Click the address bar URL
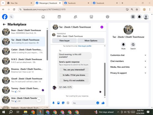Image resolution: width=153 pixels, height=115 pixels. pos(44,10)
